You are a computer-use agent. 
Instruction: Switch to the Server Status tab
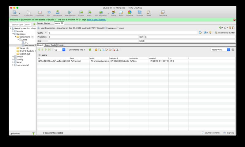pos(43,23)
